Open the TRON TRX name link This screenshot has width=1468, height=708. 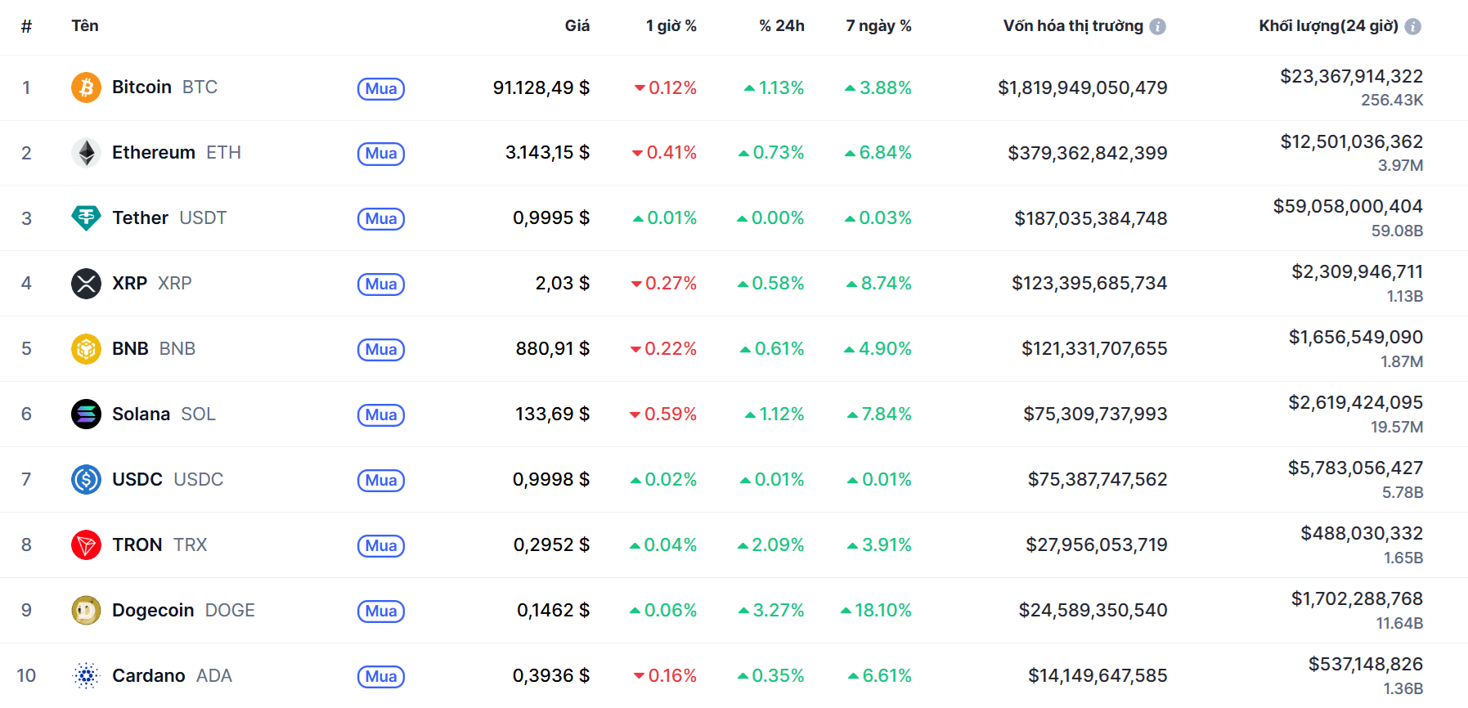pos(159,545)
